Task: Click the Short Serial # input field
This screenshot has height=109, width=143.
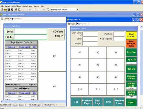Action: point(90,34)
